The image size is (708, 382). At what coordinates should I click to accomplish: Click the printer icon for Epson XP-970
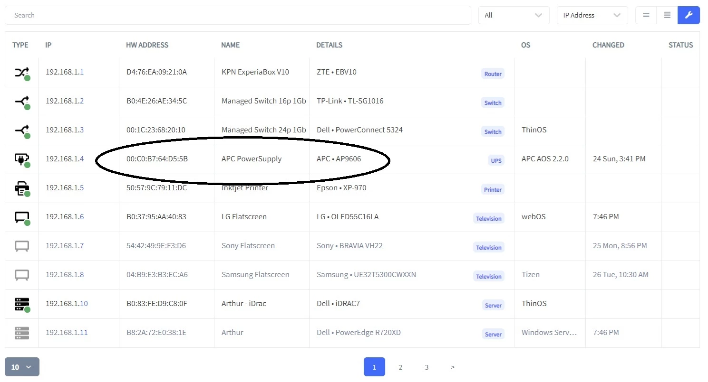[x=22, y=188]
